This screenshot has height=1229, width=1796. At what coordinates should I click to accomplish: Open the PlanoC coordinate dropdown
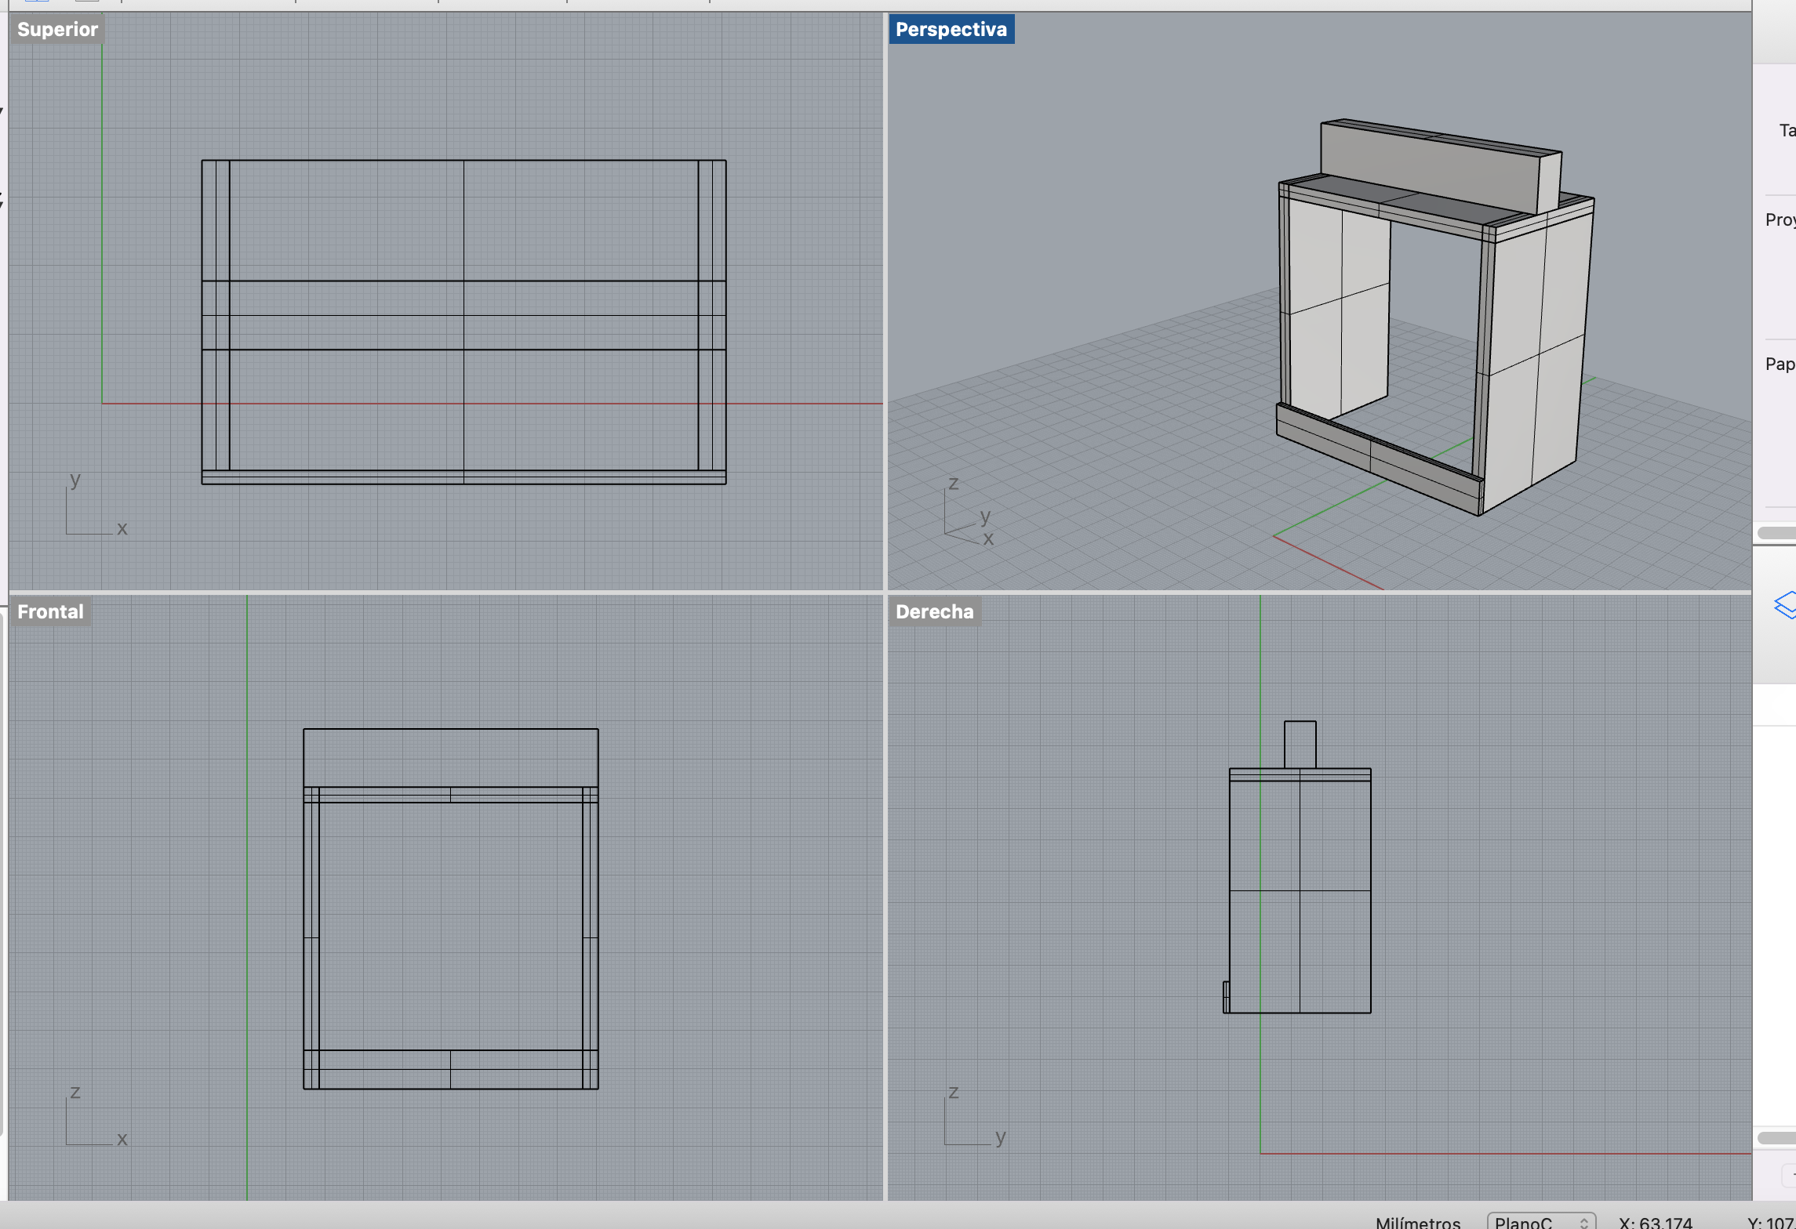coord(1540,1221)
